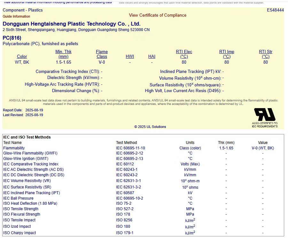Click the PC(816) material designation
The image size is (288, 238).
pos(12,38)
